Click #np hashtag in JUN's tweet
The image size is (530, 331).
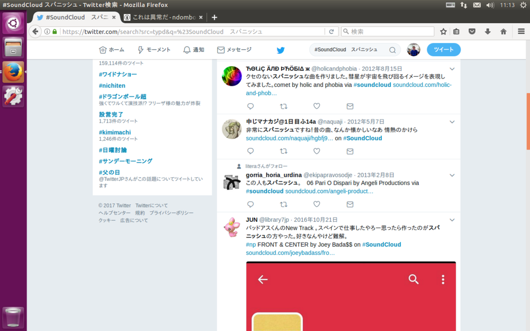click(x=251, y=245)
